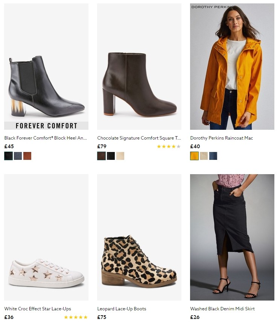Select the navy swatch for the Dorothy Perkins raincoat
This screenshot has height=325, width=277.
coord(213,156)
